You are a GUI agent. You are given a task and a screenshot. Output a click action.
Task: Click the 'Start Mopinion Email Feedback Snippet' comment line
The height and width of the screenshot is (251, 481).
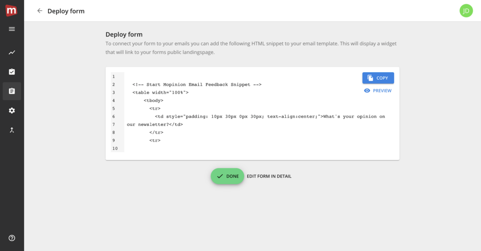pos(197,85)
